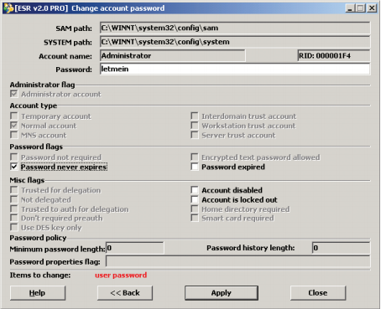Check Account is locked out checkbox
This screenshot has width=381, height=309.
click(x=195, y=199)
